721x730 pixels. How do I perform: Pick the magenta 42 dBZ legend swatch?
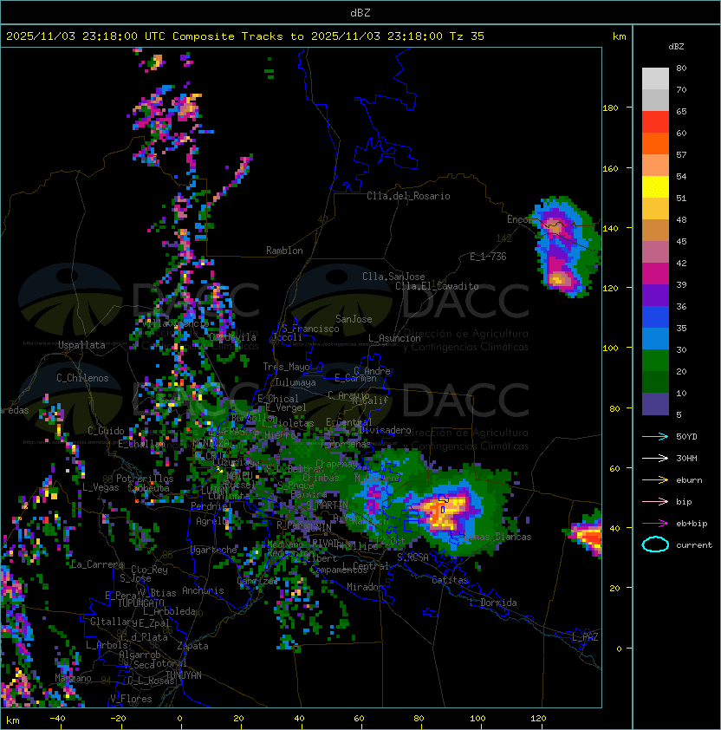[655, 273]
